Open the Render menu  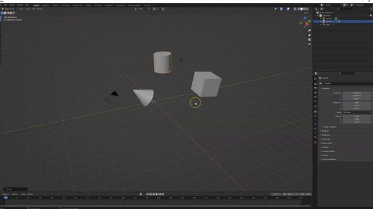point(12,5)
